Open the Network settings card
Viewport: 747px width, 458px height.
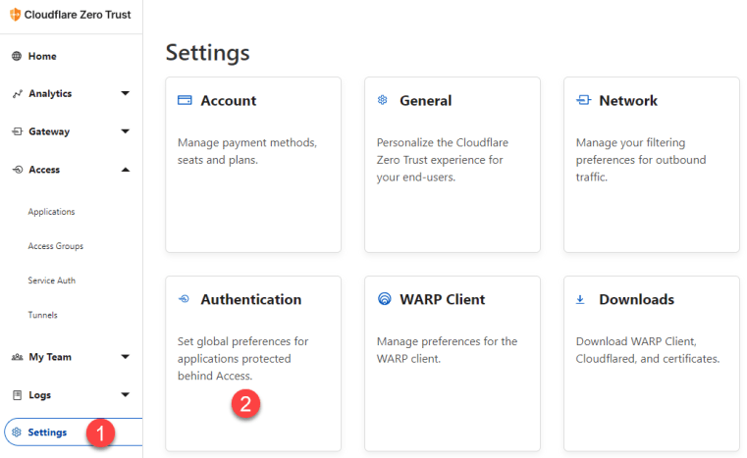coord(652,165)
